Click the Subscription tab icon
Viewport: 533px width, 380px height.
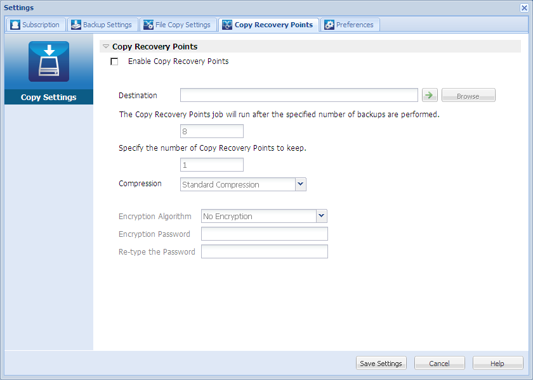pyautogui.click(x=15, y=24)
